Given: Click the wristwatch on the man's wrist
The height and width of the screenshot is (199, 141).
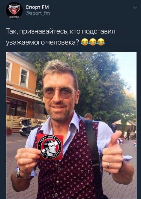Looking at the screenshot, I should pos(18,173).
